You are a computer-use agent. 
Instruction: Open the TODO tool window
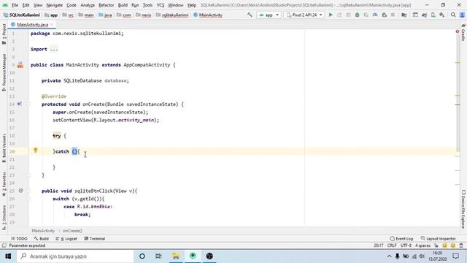click(x=19, y=239)
